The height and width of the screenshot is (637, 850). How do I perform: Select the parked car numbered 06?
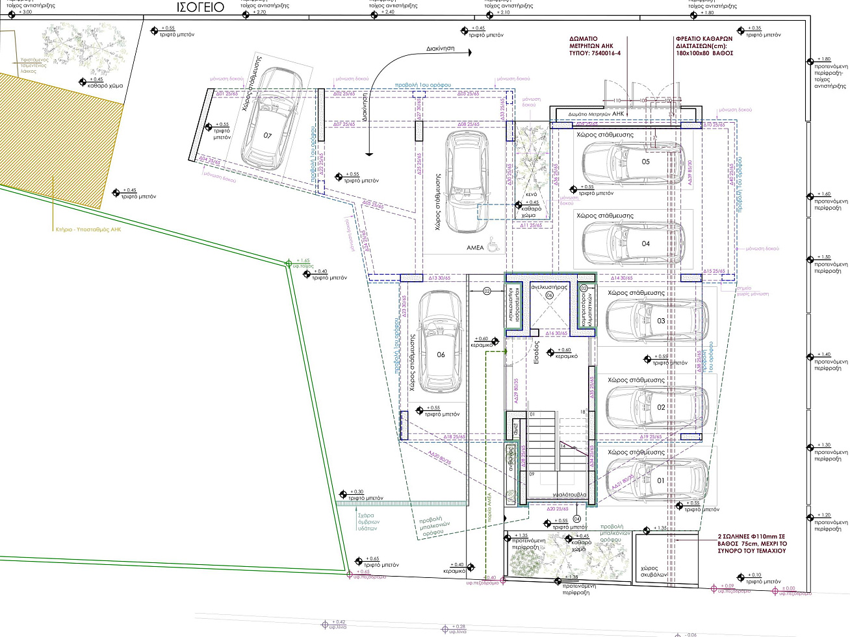[441, 342]
